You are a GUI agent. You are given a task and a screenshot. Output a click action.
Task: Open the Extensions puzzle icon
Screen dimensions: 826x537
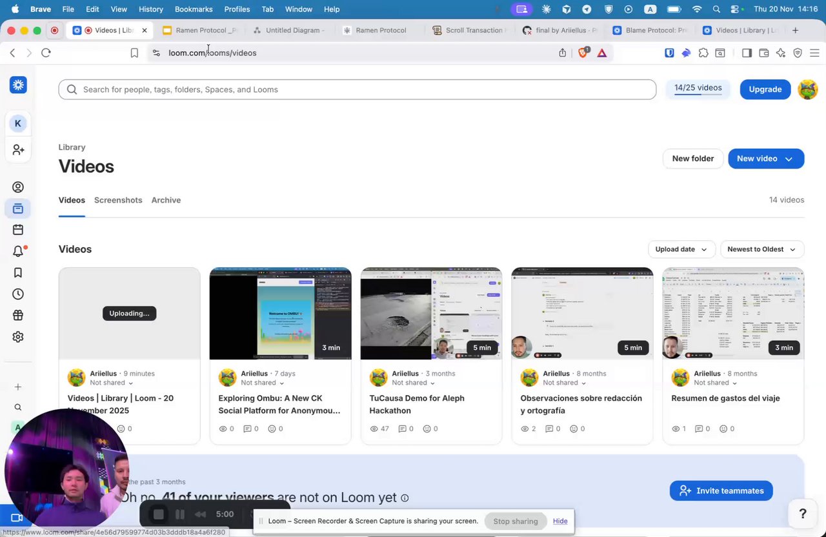[x=703, y=53]
